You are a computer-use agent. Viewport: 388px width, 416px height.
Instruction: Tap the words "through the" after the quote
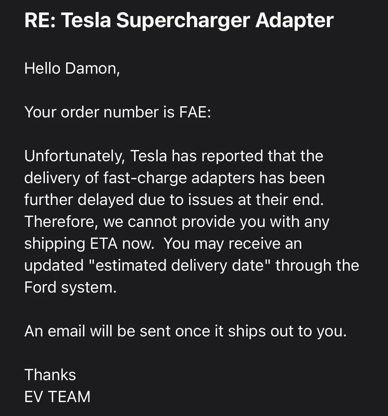(x=317, y=265)
